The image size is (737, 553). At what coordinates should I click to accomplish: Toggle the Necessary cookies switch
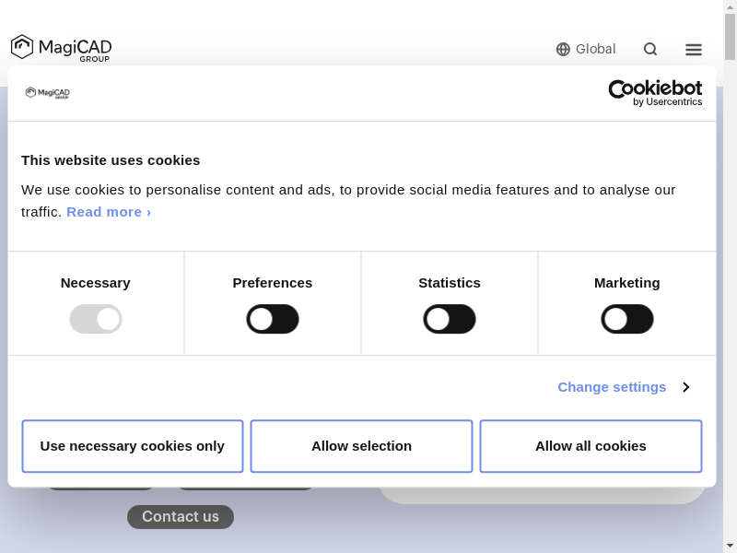[x=96, y=319]
